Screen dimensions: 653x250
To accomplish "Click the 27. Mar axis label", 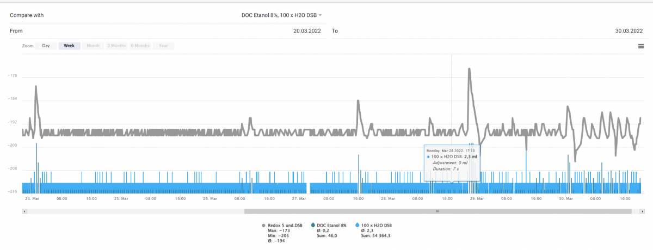I will (x=298, y=199).
